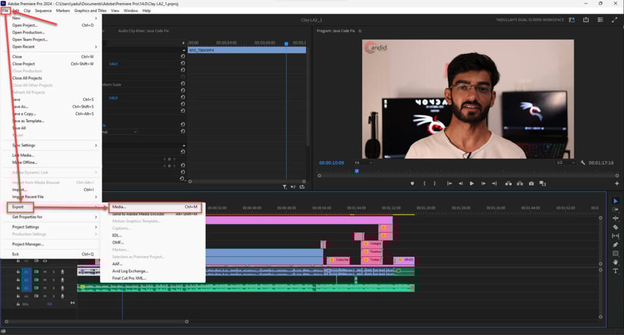Image resolution: width=624 pixels, height=335 pixels.
Task: Mute audio track A2
Action: (x=45, y=280)
